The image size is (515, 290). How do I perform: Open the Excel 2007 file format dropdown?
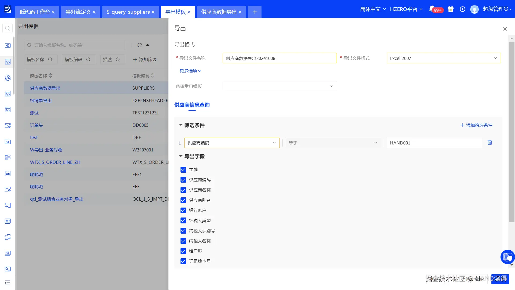(444, 58)
